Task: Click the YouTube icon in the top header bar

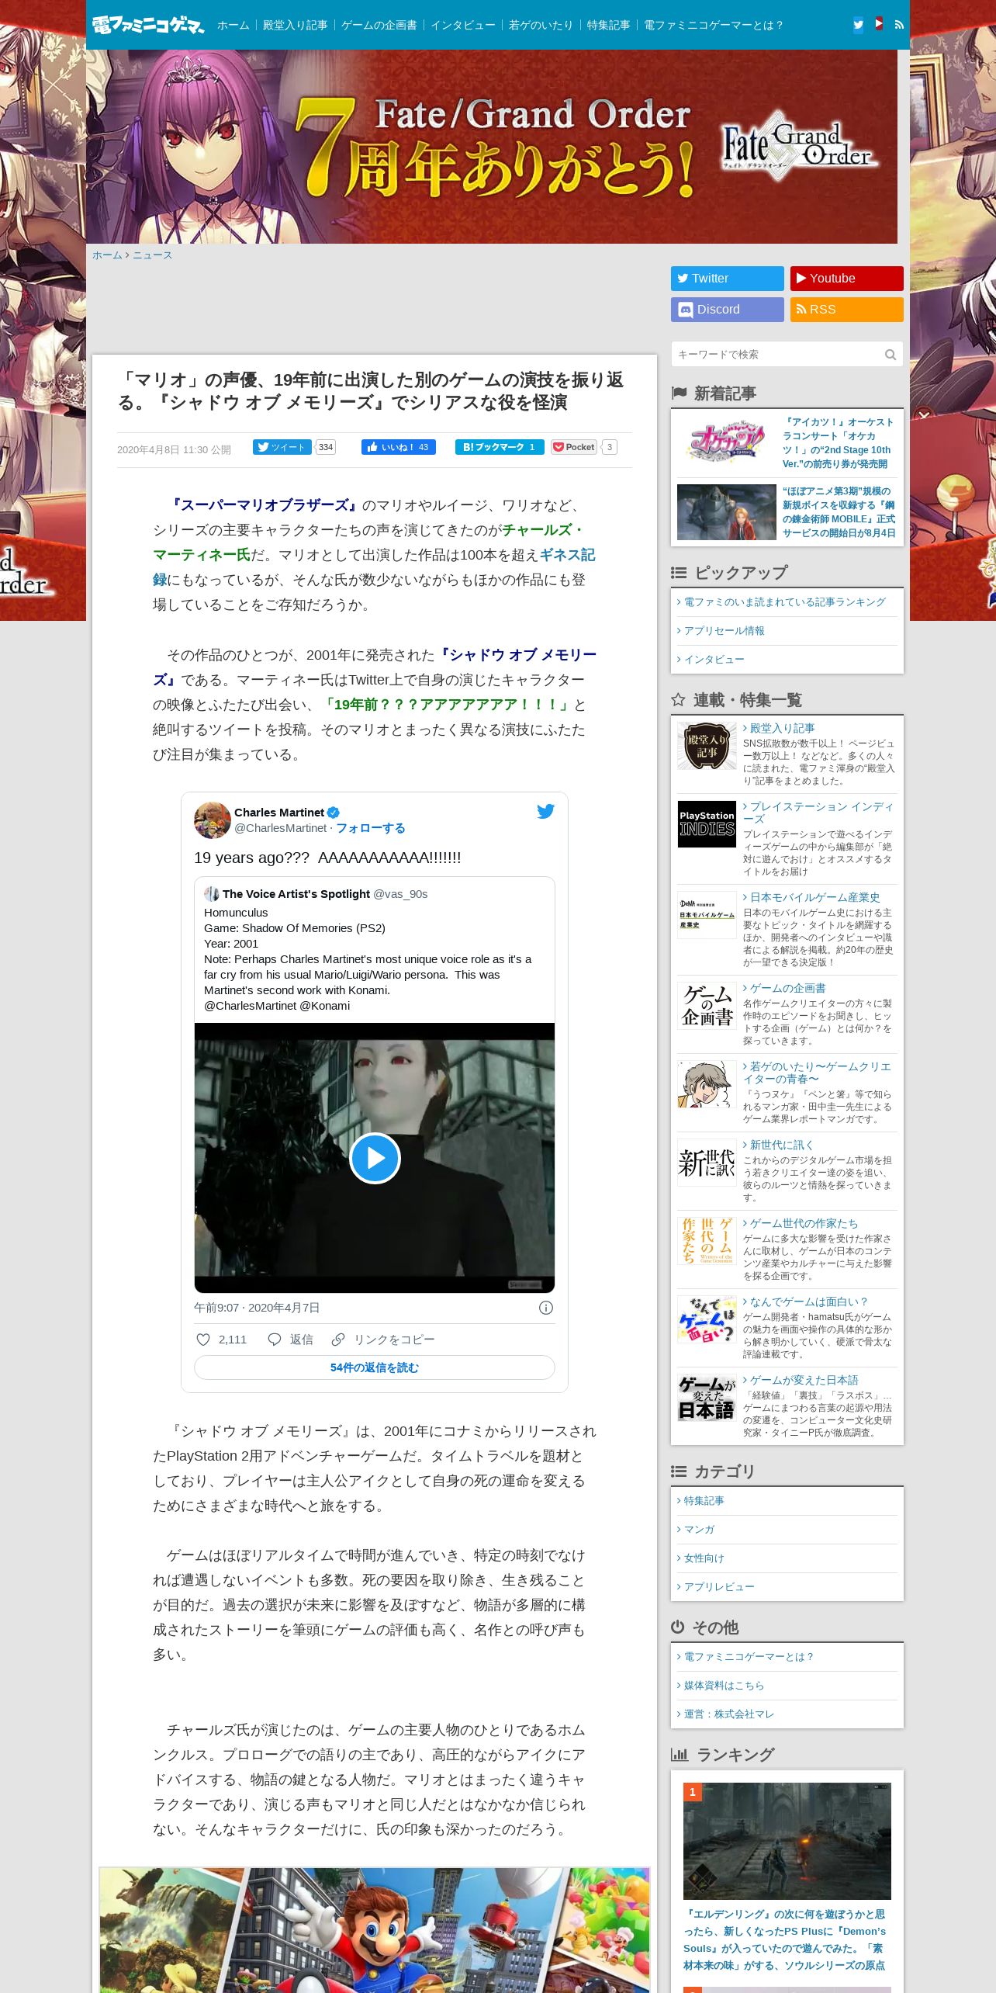Action: [x=879, y=24]
